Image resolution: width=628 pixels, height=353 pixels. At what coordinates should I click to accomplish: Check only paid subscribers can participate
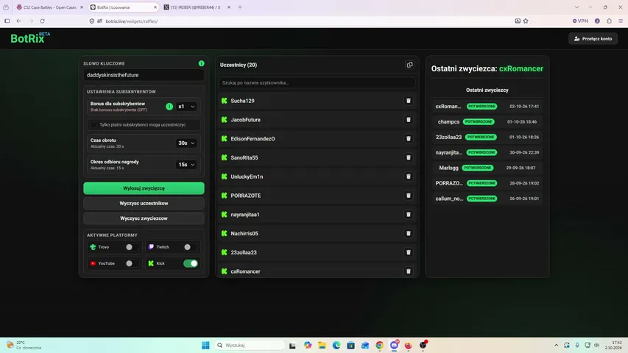click(94, 125)
